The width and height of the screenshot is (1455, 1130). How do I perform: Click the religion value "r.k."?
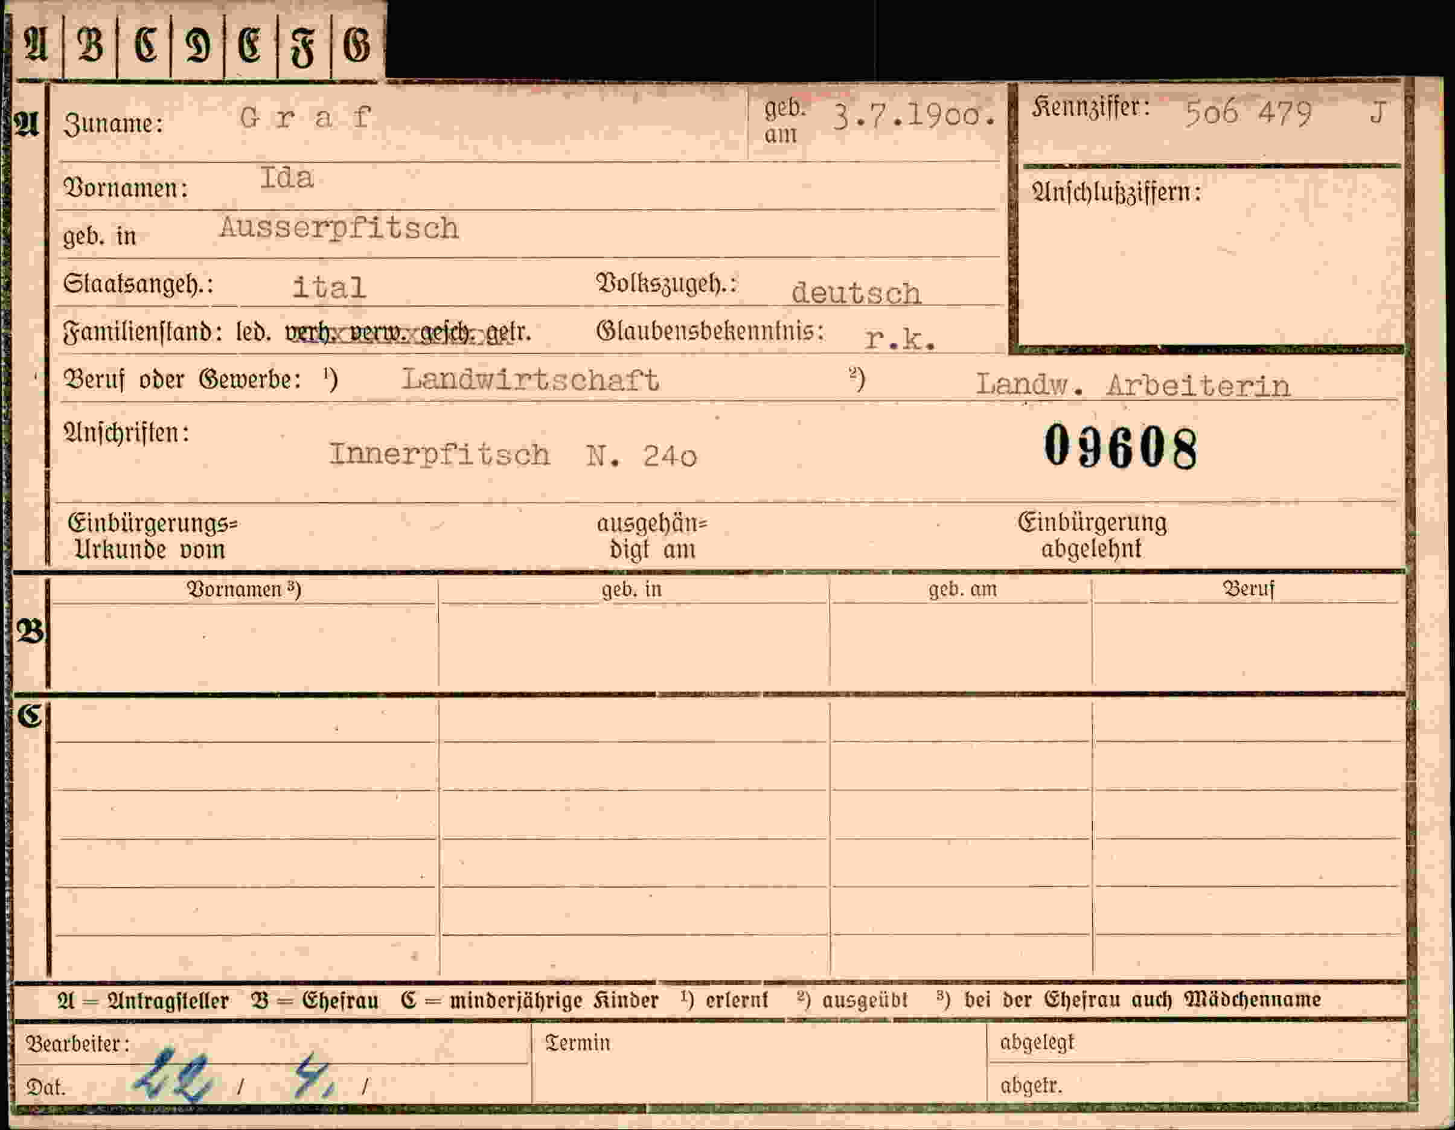[901, 339]
